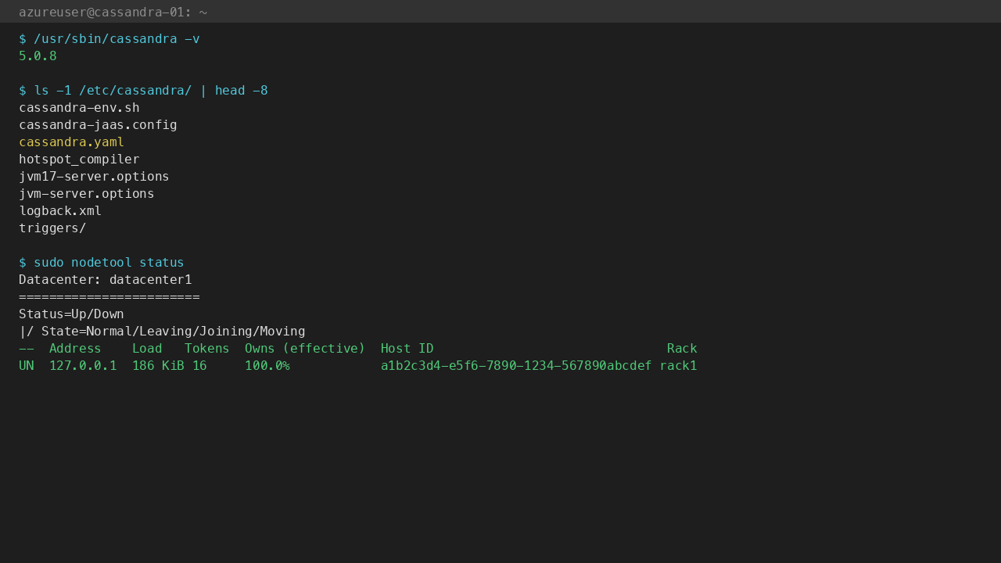Screen dimensions: 1001x563
Task: Click the file name cassandra-env.sh
Action: point(79,108)
